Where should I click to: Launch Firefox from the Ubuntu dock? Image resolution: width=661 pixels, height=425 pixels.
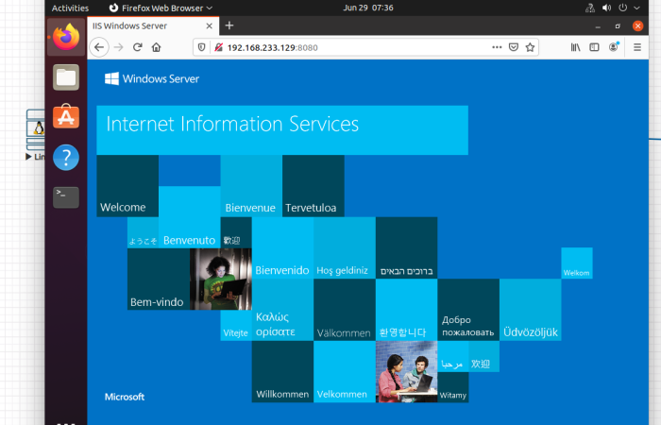(66, 37)
